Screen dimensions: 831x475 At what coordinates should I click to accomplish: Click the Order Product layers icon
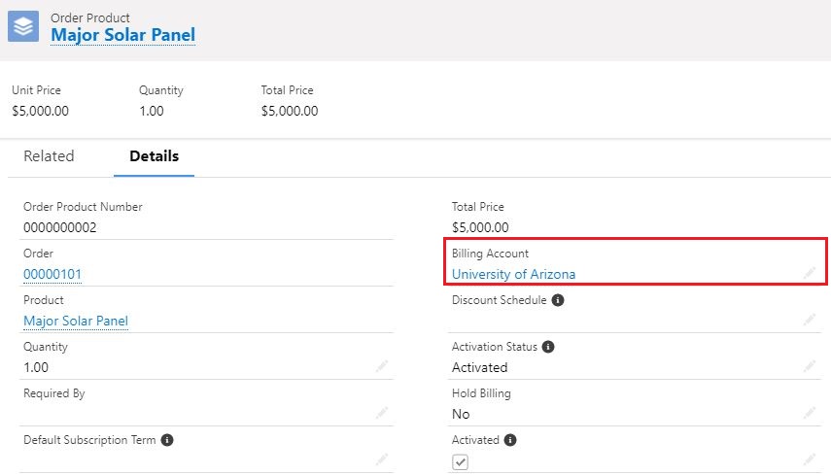(x=23, y=26)
